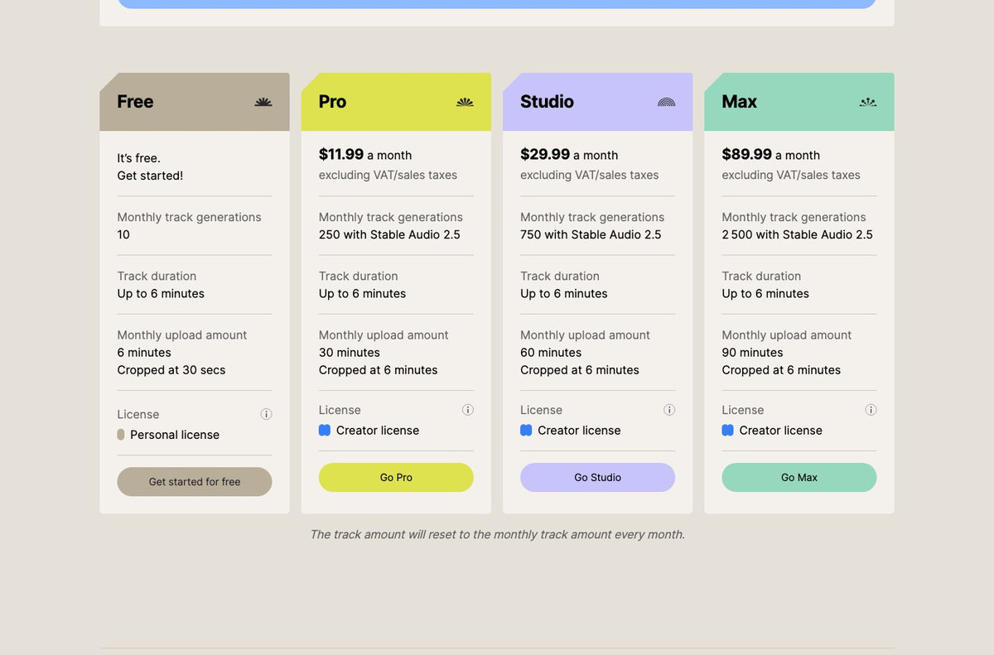Click "Cropped at 30 secs" in Free plan

171,370
